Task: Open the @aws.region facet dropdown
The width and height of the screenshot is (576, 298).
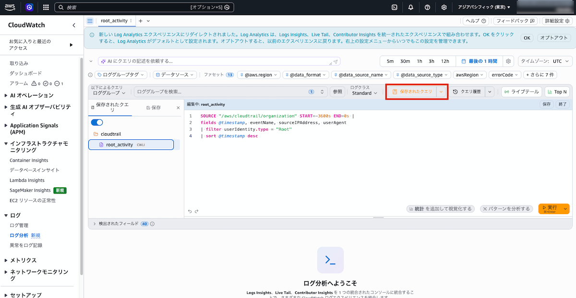Action: (x=258, y=75)
